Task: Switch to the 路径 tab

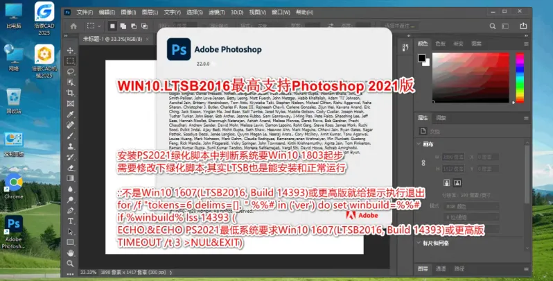Action: [459, 269]
